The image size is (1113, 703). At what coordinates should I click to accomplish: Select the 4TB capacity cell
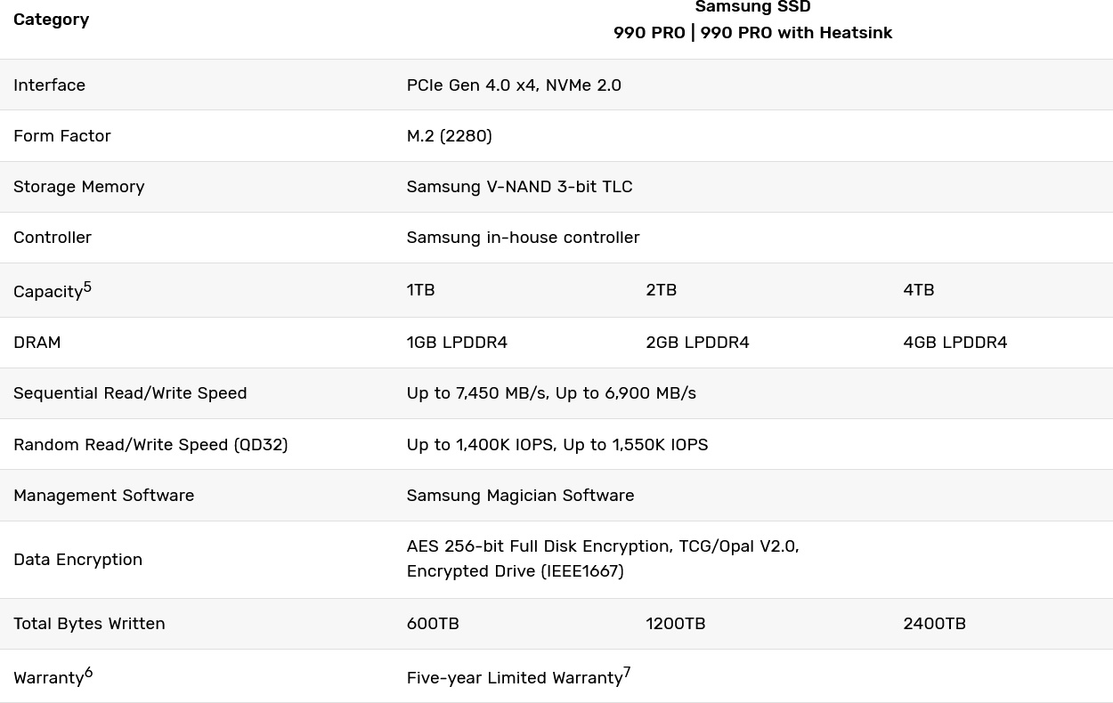(918, 290)
